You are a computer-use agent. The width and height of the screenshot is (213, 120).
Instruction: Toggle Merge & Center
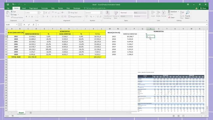click(75, 17)
